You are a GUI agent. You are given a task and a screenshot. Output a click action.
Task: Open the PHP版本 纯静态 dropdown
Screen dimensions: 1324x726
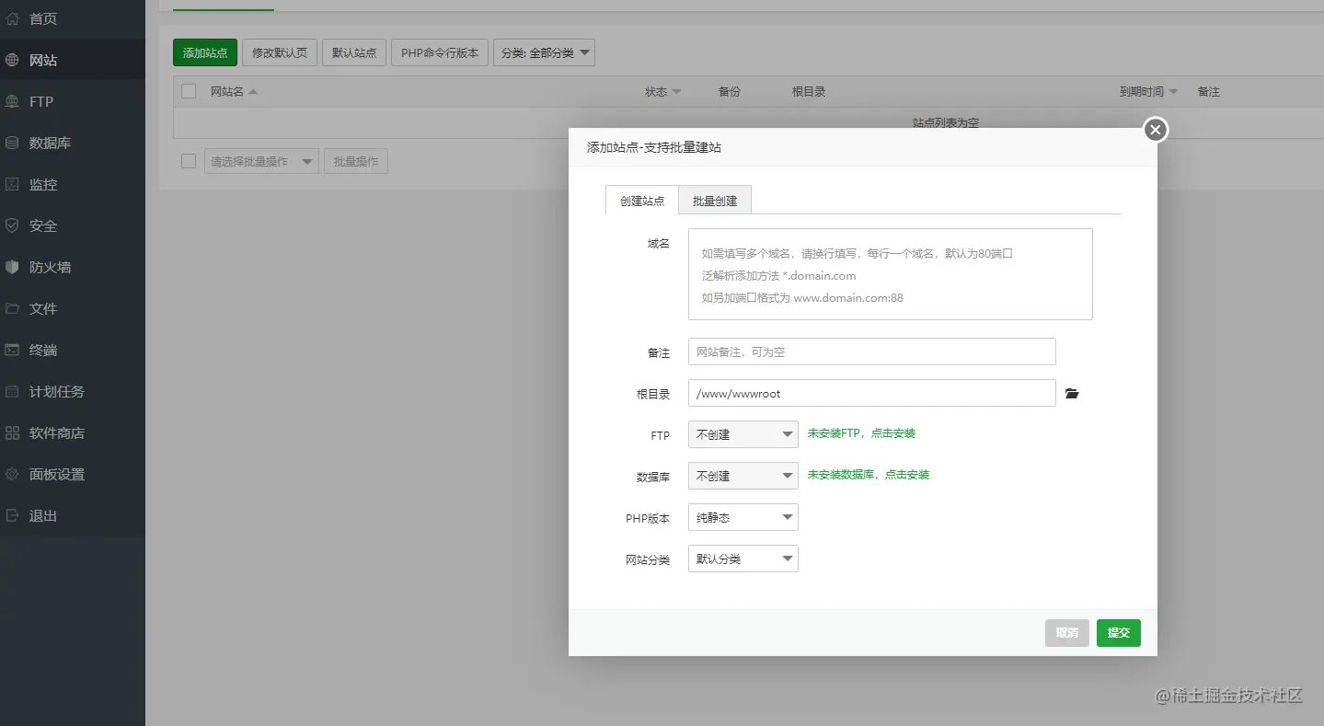pos(743,517)
